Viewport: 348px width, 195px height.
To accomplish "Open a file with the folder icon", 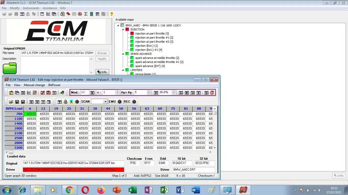I will point(11,101).
